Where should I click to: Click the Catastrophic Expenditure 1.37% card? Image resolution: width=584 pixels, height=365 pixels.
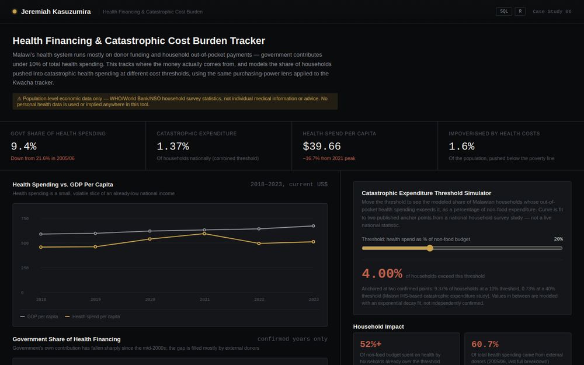(218, 146)
